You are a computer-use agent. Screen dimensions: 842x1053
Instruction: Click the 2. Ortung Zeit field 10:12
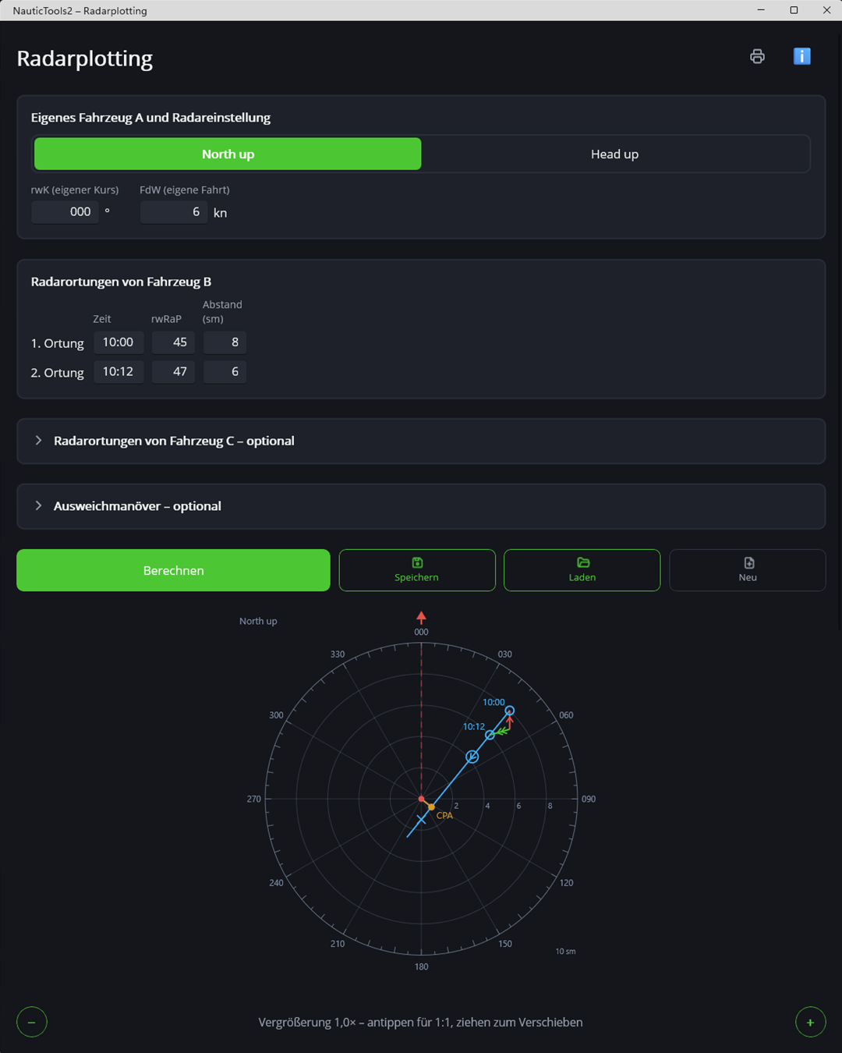[119, 371]
